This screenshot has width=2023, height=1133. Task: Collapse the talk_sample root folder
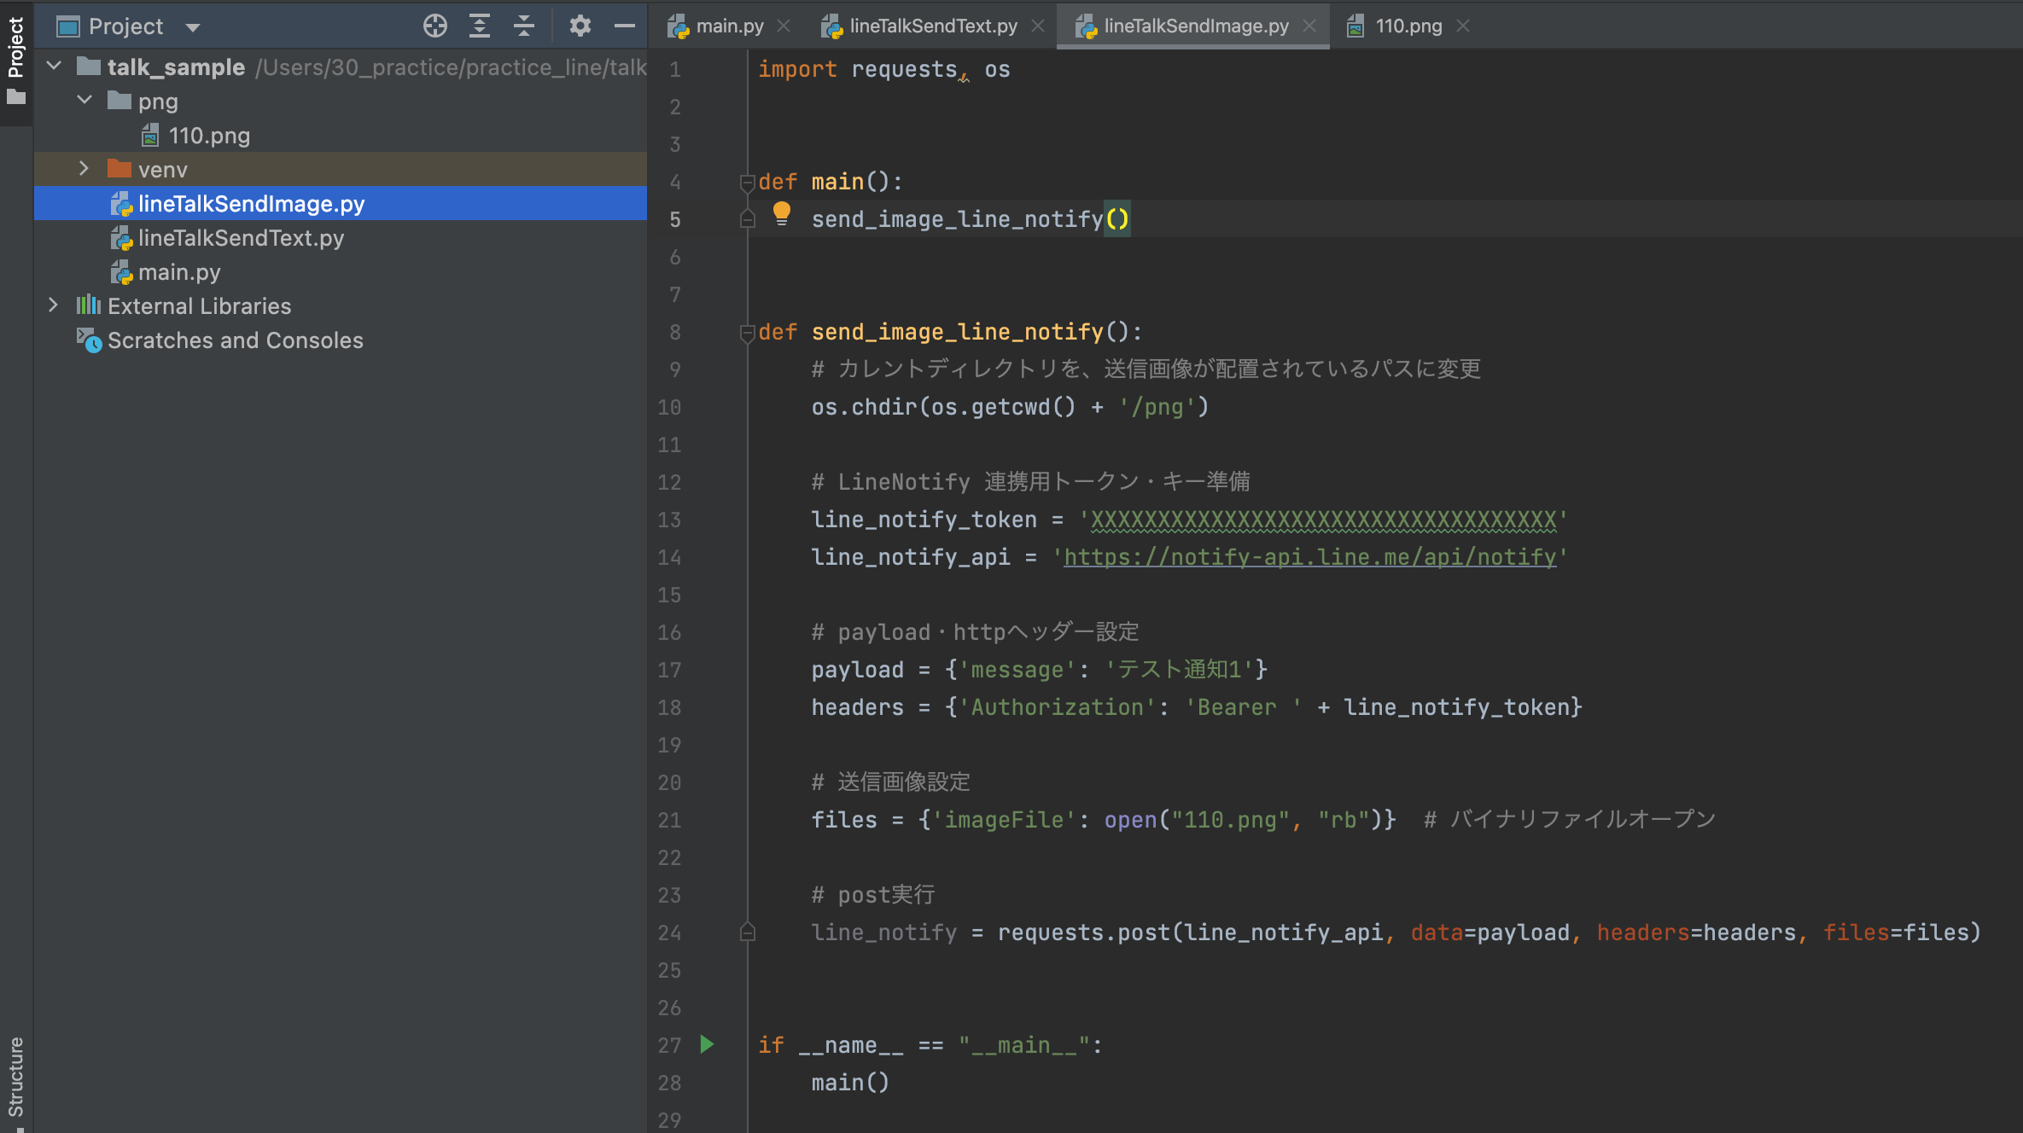tap(54, 66)
